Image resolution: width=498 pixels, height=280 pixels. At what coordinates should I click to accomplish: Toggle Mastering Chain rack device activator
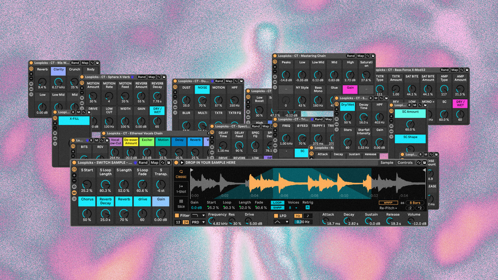tap(275, 56)
